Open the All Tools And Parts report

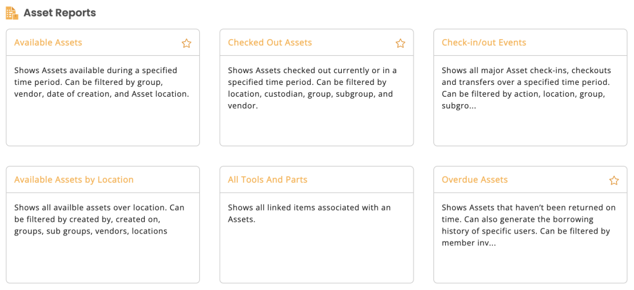point(267,180)
